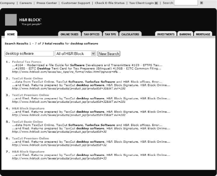
Task: Click the desktop software search field
Action: (x=29, y=54)
